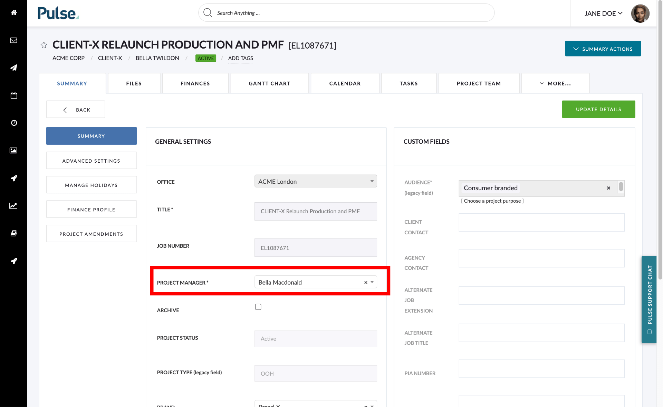The width and height of the screenshot is (663, 407).
Task: Remove the Consumer branded audience tag
Action: coord(608,188)
